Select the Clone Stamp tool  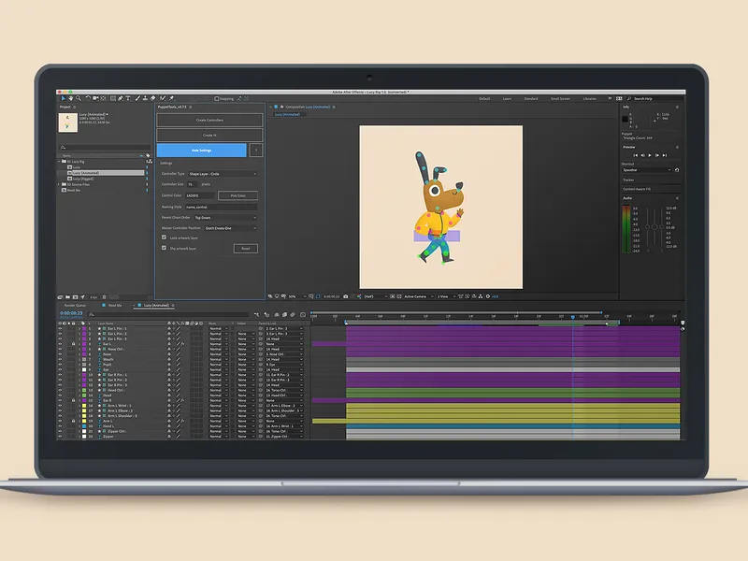coord(145,98)
